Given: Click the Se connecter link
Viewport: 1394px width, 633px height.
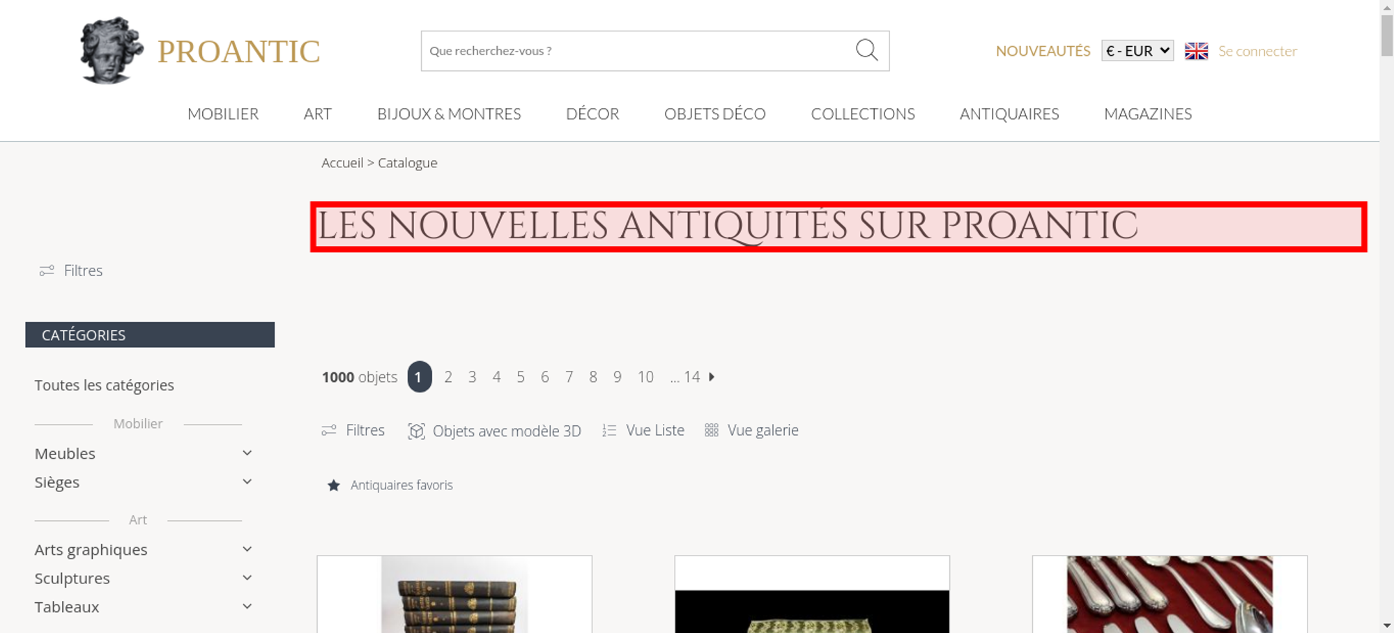Looking at the screenshot, I should tap(1257, 51).
